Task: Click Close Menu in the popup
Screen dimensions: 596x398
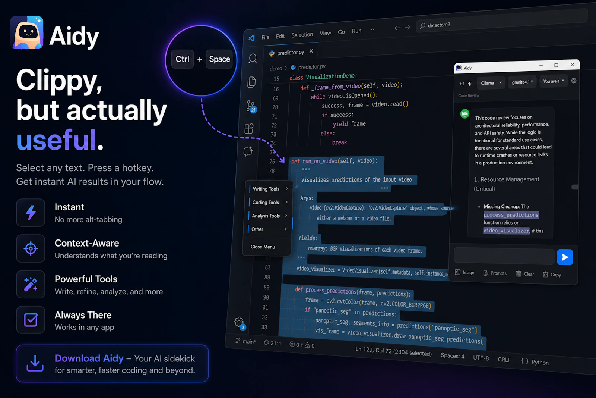Action: pos(263,247)
